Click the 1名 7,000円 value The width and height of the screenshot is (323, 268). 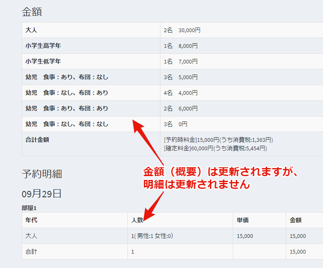tap(181, 61)
